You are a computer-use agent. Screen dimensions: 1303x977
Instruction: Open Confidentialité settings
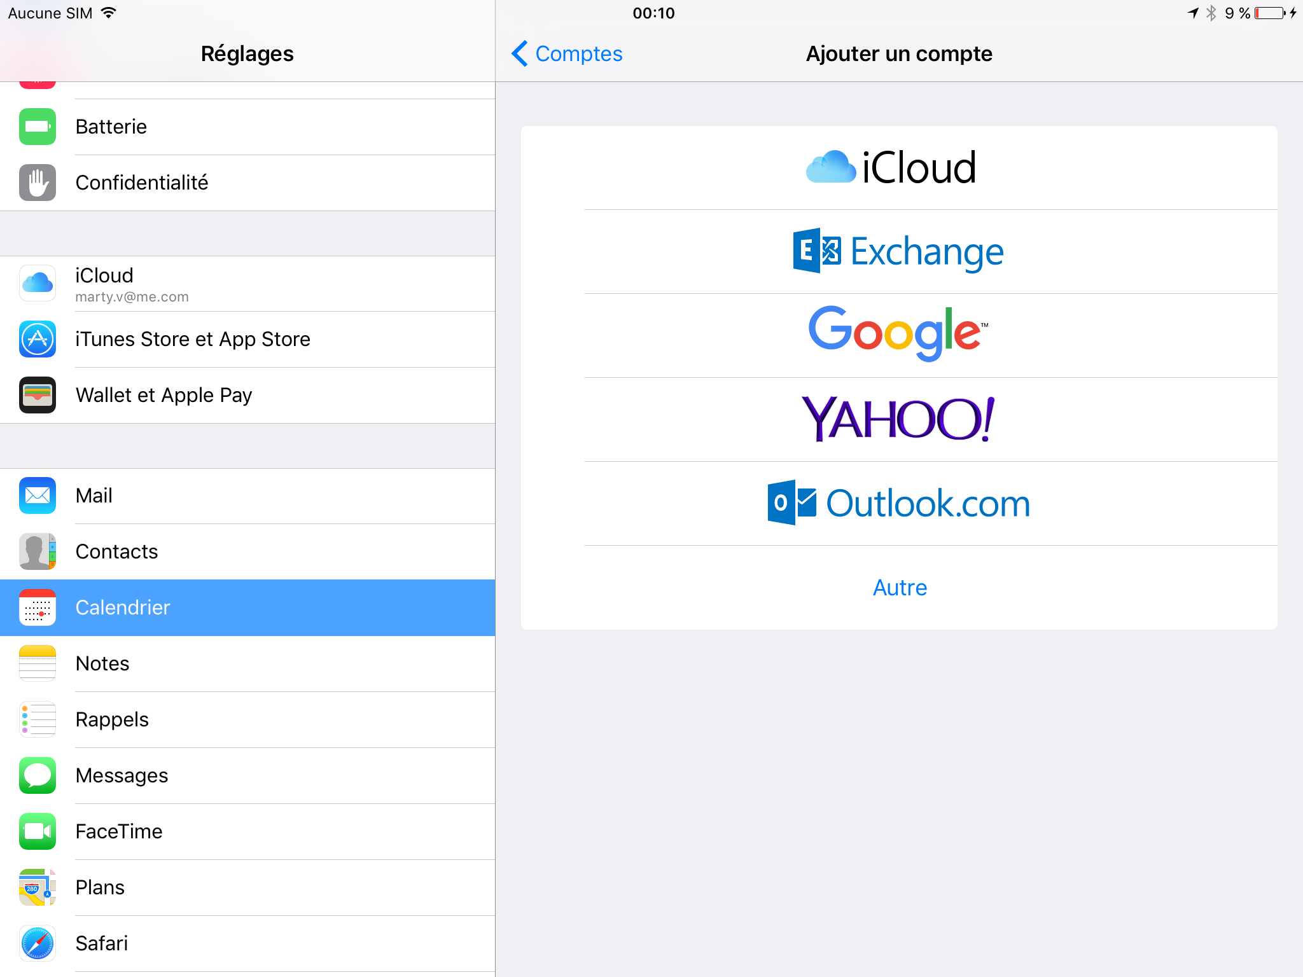pos(247,183)
